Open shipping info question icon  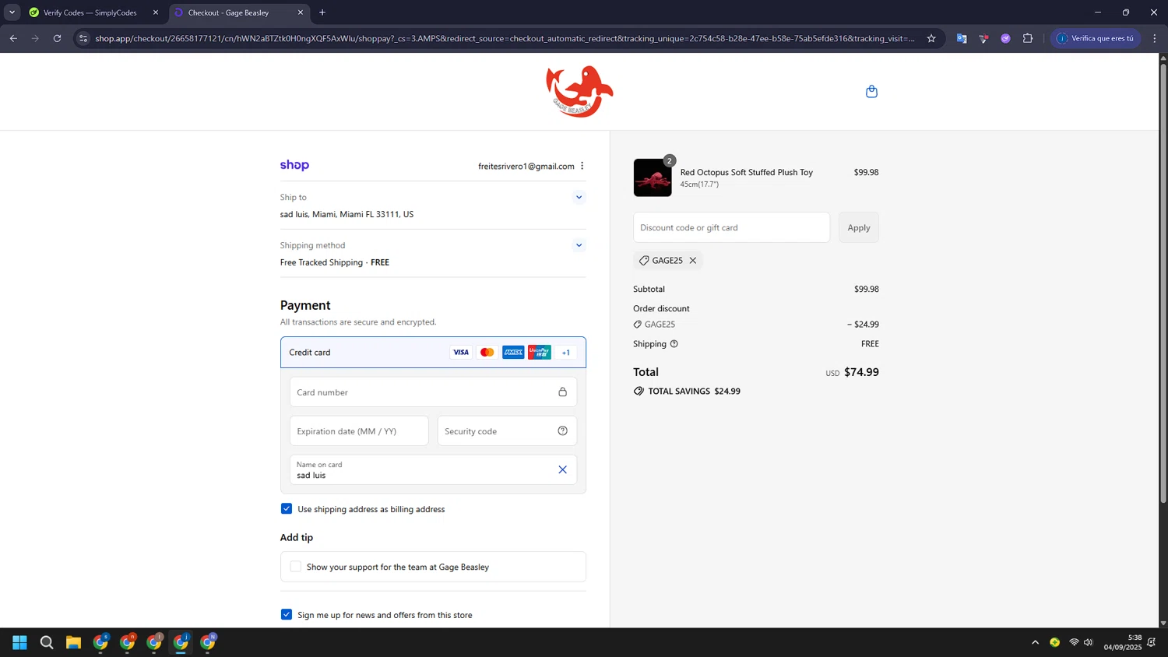click(x=674, y=343)
